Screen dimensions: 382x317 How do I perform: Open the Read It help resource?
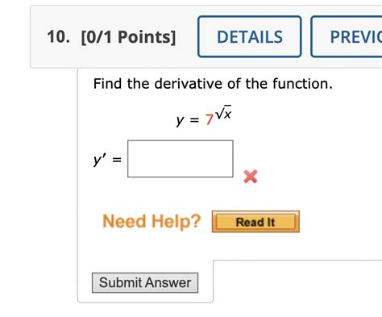[x=255, y=222]
